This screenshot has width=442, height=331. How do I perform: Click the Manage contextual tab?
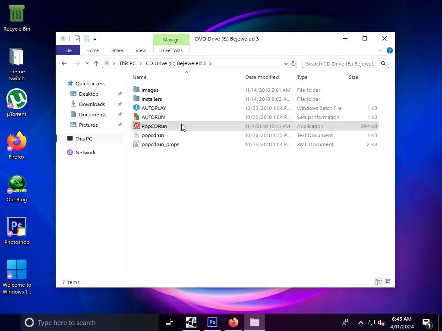[171, 40]
